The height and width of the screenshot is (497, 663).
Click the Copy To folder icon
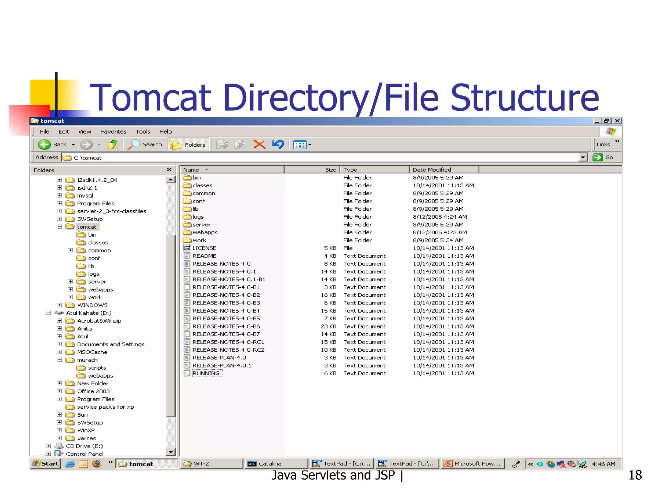click(241, 144)
